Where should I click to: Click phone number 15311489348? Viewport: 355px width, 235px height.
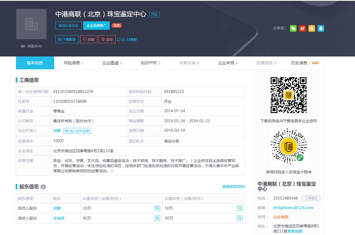coord(285,198)
